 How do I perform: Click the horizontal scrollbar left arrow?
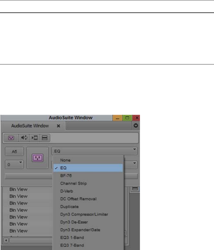point(6,240)
